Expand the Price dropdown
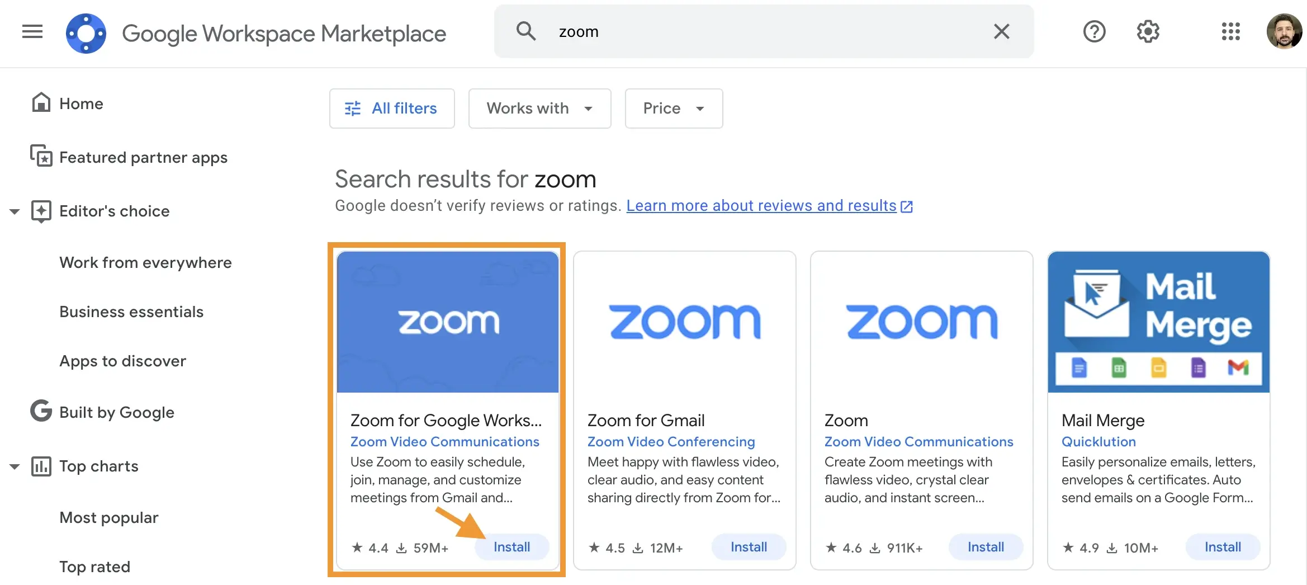1307x585 pixels. coord(674,108)
